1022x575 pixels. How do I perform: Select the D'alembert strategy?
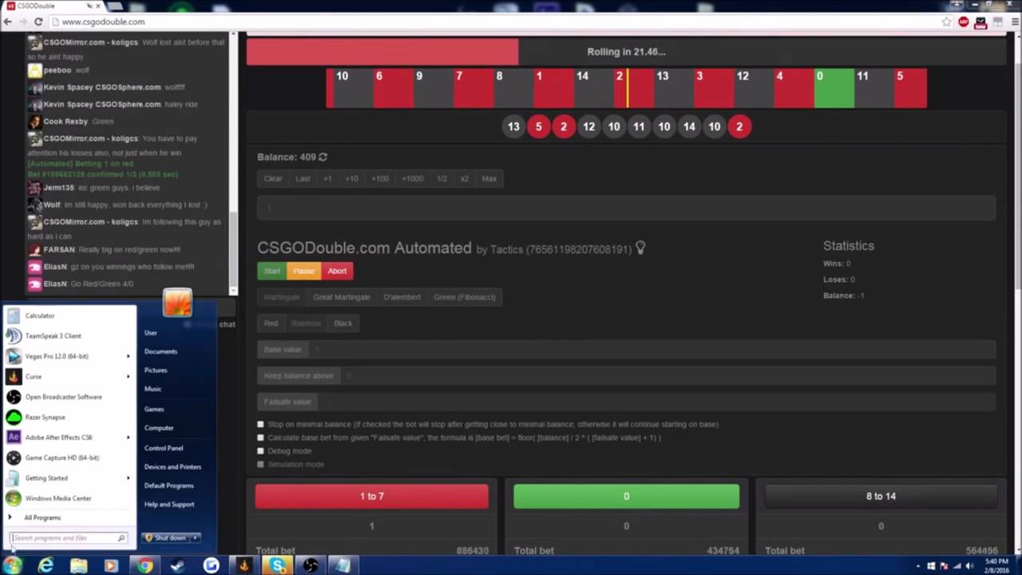402,297
